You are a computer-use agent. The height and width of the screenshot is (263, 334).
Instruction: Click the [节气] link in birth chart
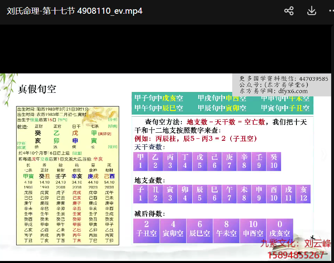(63, 120)
